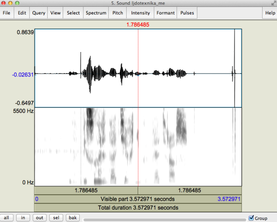Viewport: 277px width, 222px height.
Task: Open the Intensity menu
Action: [x=140, y=13]
